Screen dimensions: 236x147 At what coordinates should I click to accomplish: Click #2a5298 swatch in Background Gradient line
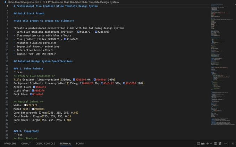tap(124, 83)
